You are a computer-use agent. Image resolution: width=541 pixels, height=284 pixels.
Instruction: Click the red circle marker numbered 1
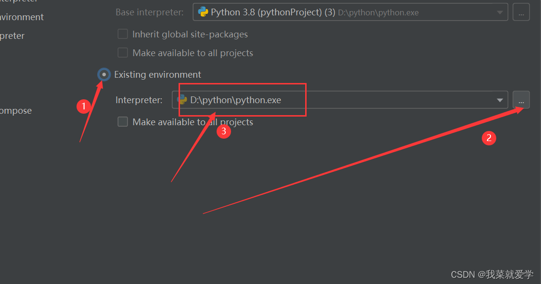[84, 106]
